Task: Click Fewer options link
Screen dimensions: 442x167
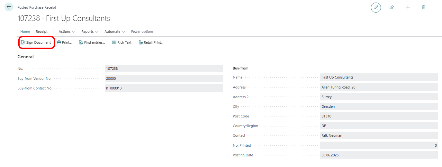Action: [142, 32]
